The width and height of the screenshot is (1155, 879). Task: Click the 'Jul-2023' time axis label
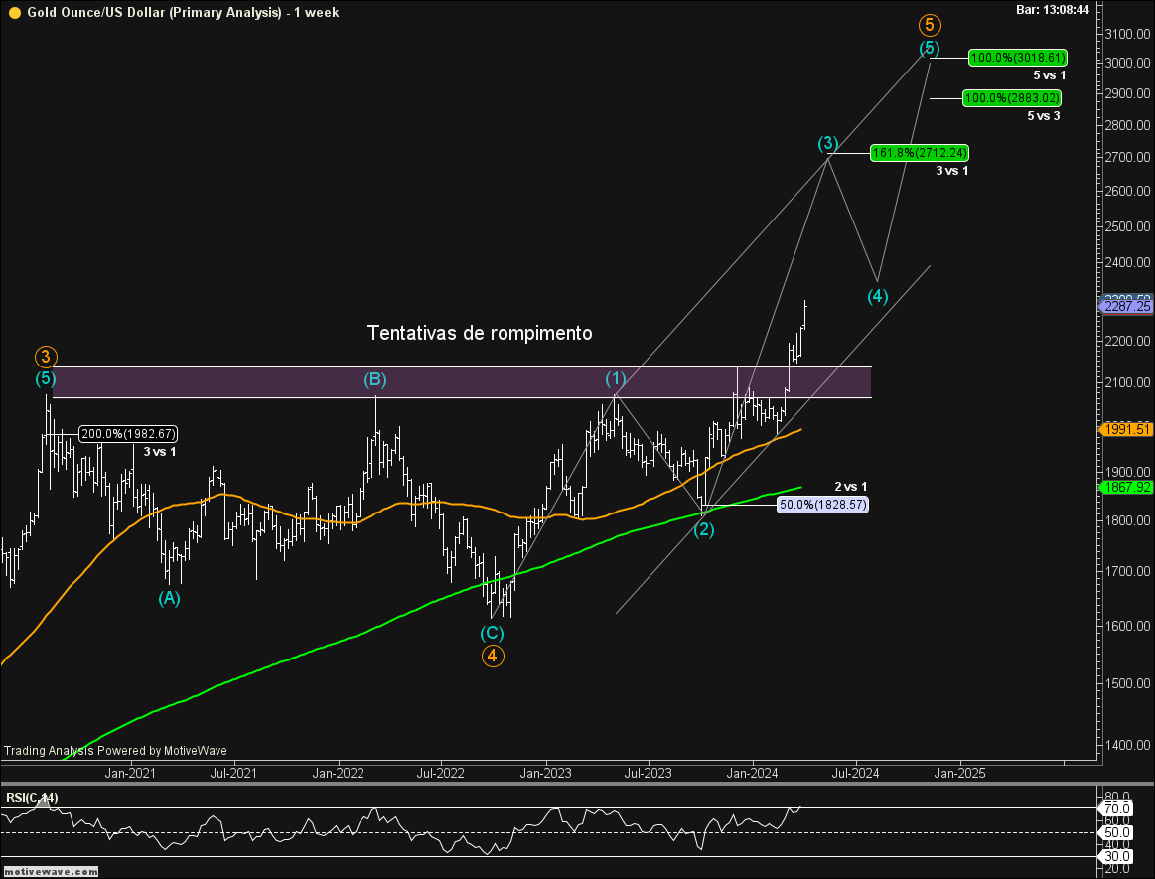pyautogui.click(x=649, y=773)
